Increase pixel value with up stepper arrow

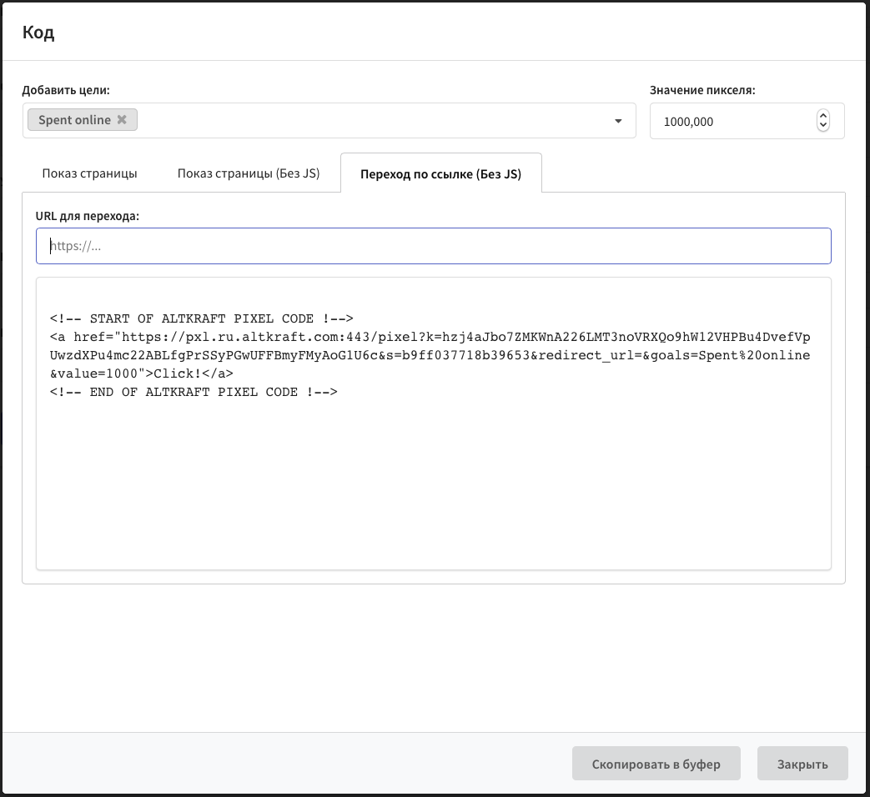pyautogui.click(x=823, y=115)
